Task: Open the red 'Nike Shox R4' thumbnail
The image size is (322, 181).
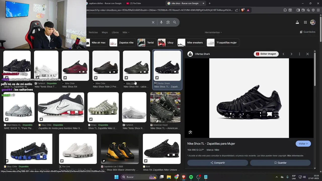Action: tap(75, 66)
